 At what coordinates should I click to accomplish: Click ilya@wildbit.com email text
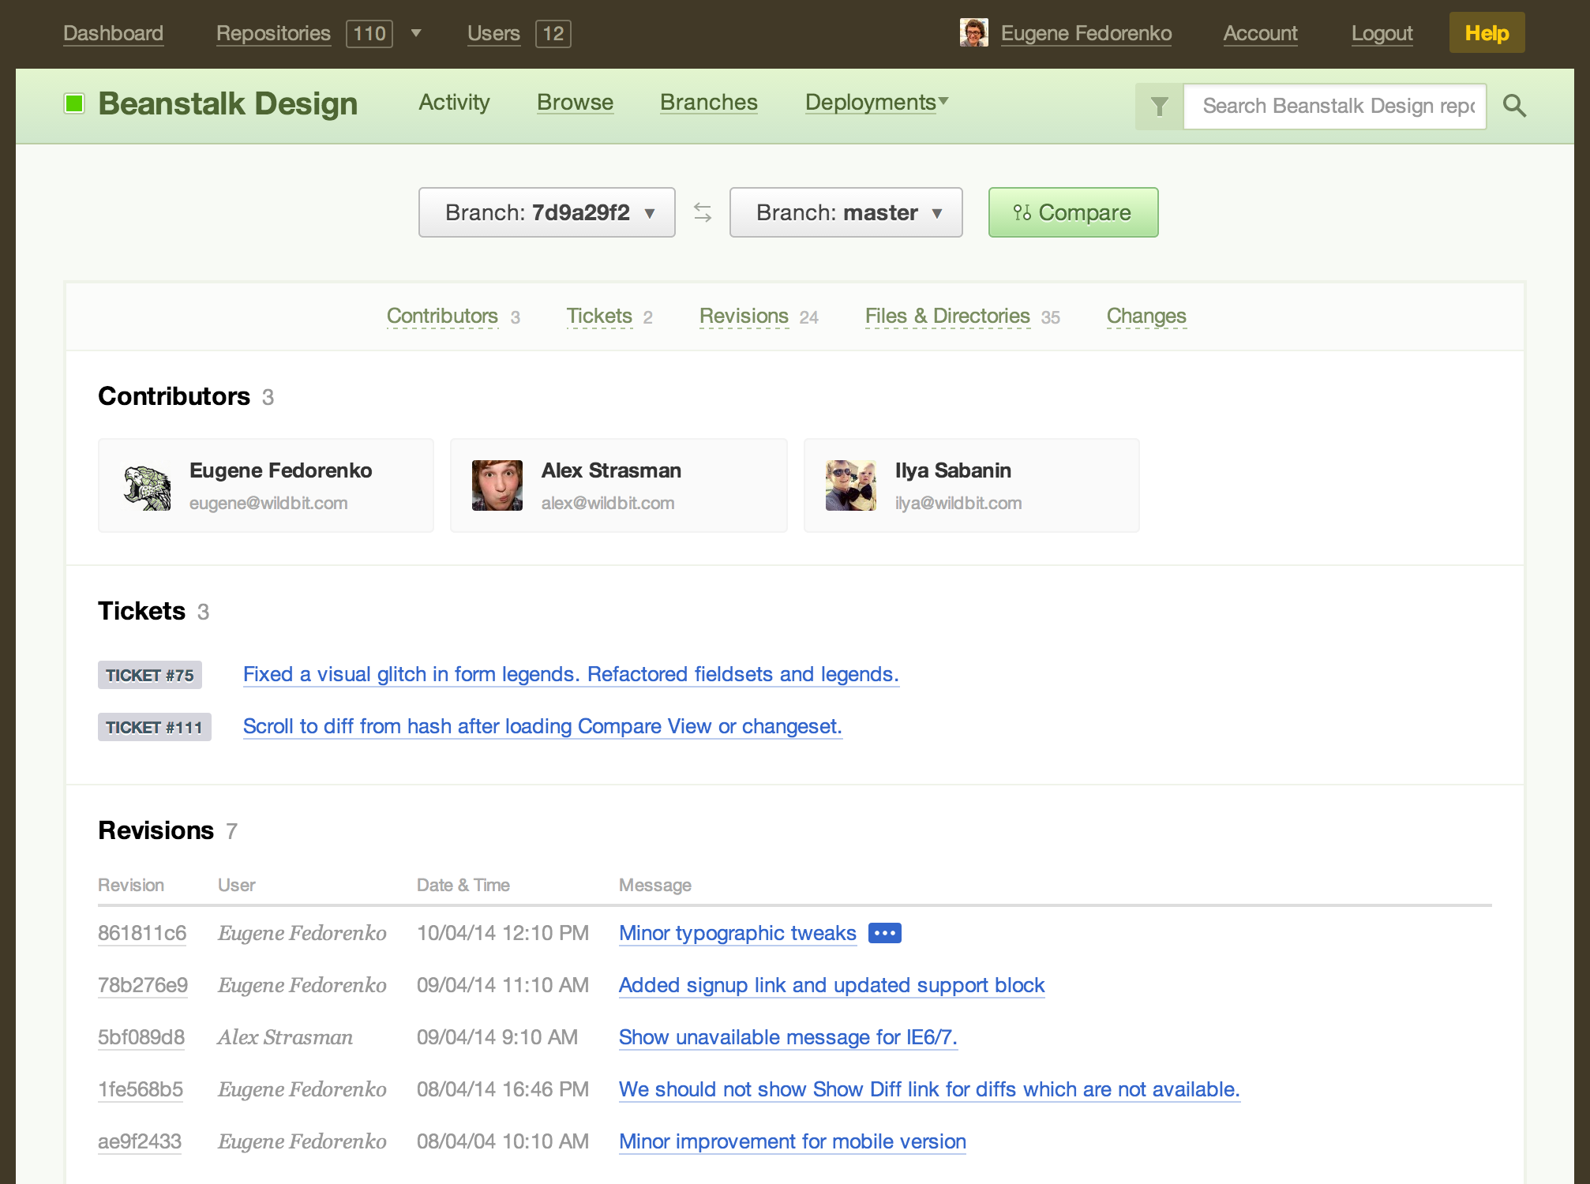point(958,503)
